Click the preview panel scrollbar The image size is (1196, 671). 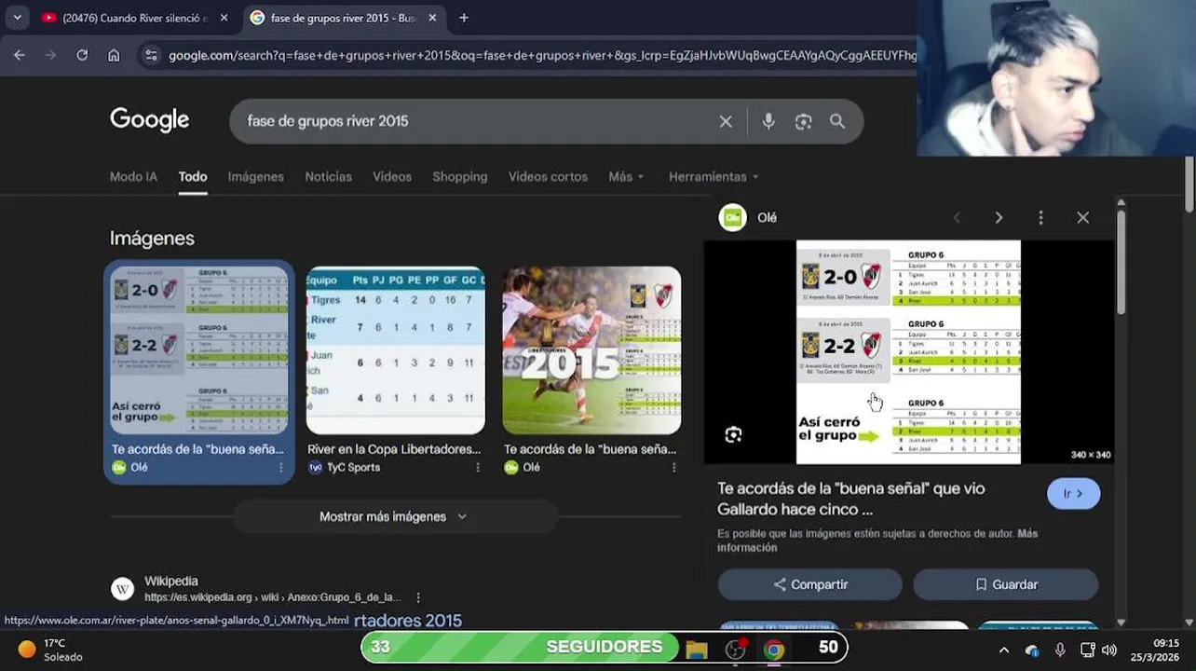(x=1121, y=261)
